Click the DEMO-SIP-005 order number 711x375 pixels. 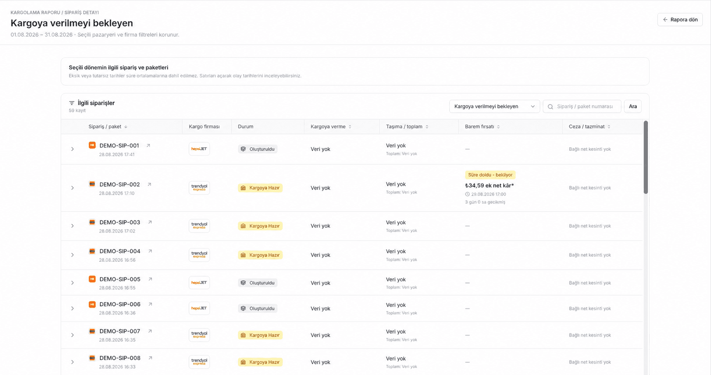click(120, 279)
